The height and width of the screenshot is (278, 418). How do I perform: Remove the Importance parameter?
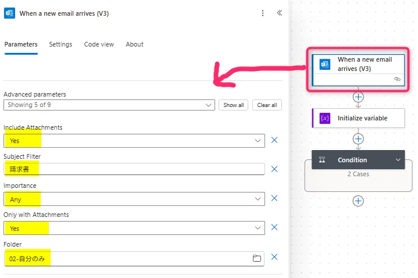point(274,199)
